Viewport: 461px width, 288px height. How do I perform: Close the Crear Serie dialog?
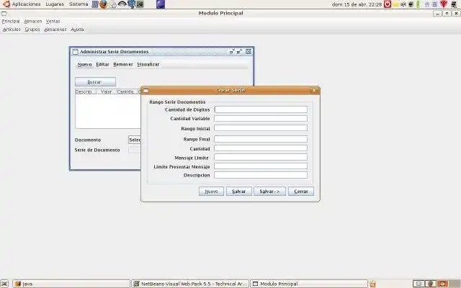[314, 91]
